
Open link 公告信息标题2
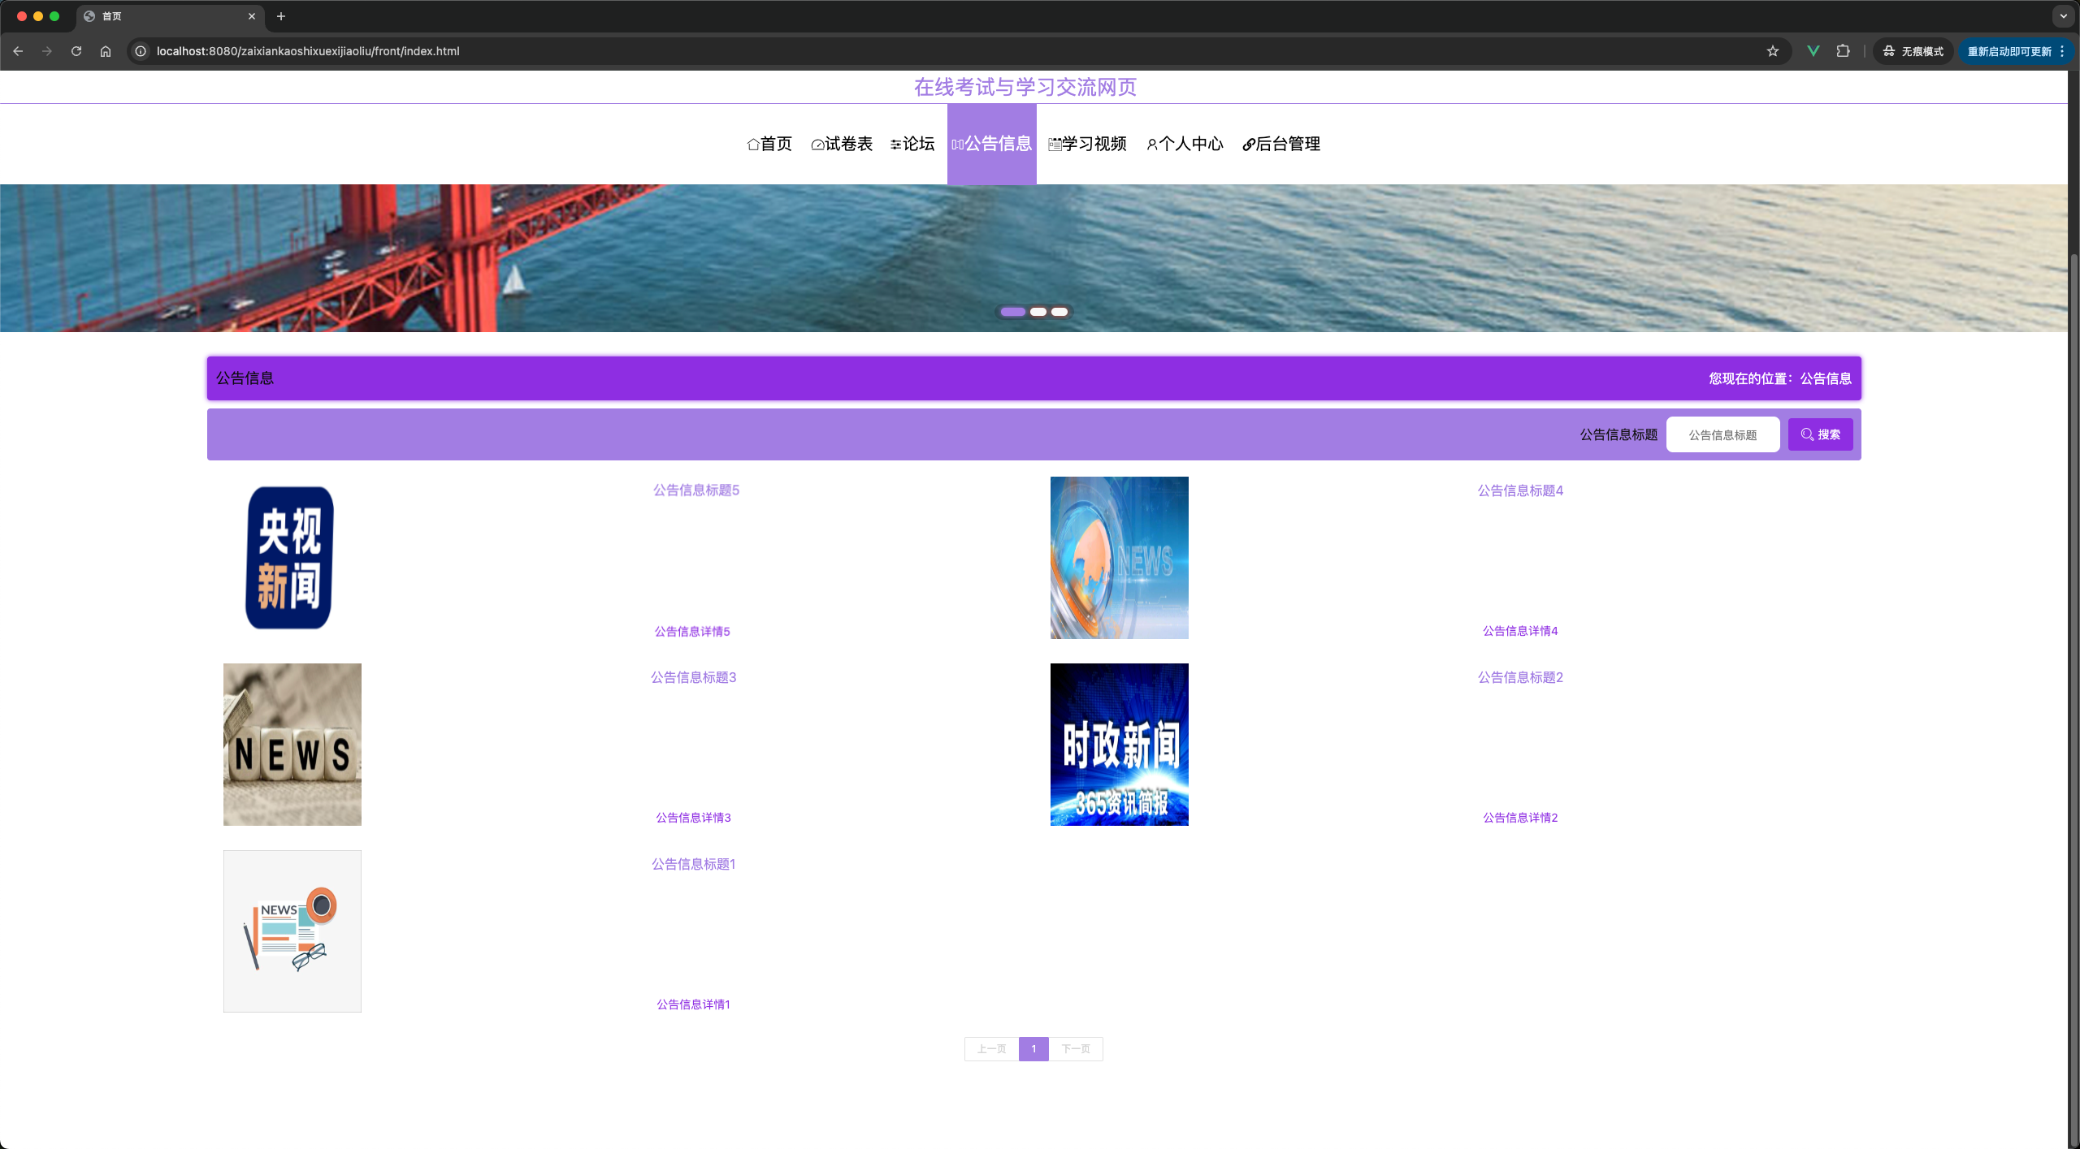point(1520,677)
